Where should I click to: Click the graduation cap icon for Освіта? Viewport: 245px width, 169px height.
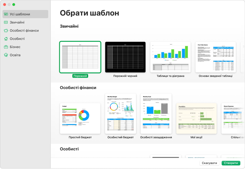tap(6, 55)
